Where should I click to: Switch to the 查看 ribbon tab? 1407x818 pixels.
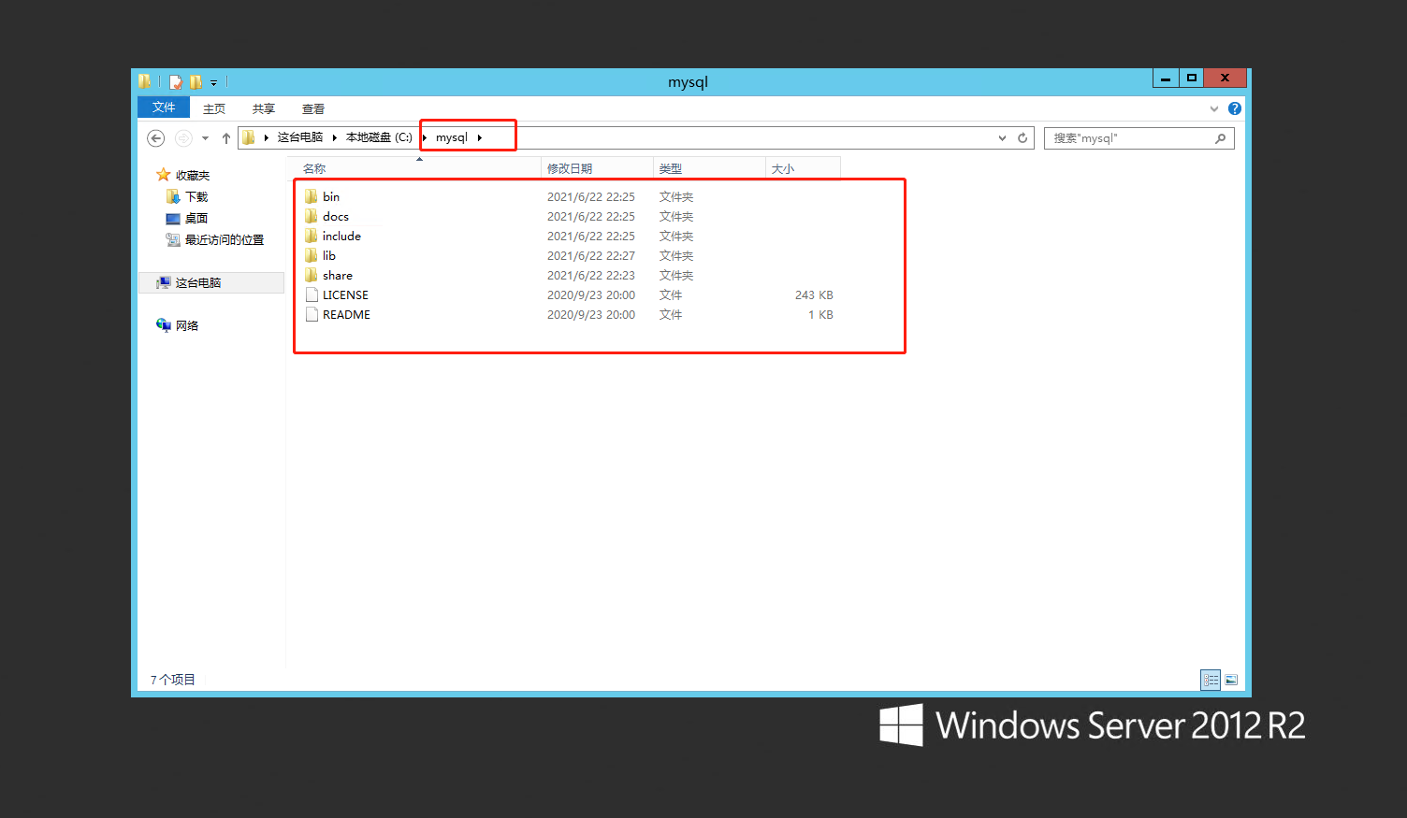click(x=313, y=108)
